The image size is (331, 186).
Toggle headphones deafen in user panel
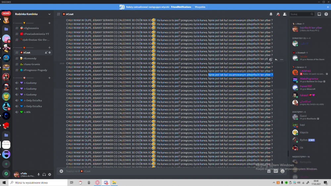[x=44, y=174]
